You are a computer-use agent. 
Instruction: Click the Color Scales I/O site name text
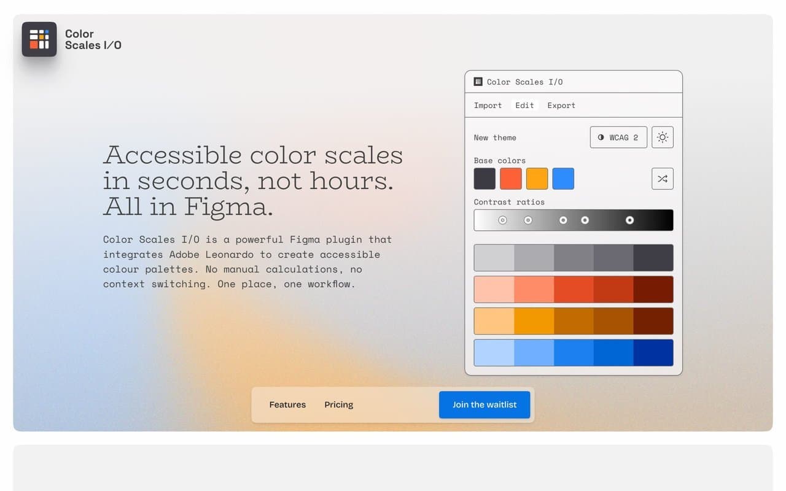click(93, 39)
